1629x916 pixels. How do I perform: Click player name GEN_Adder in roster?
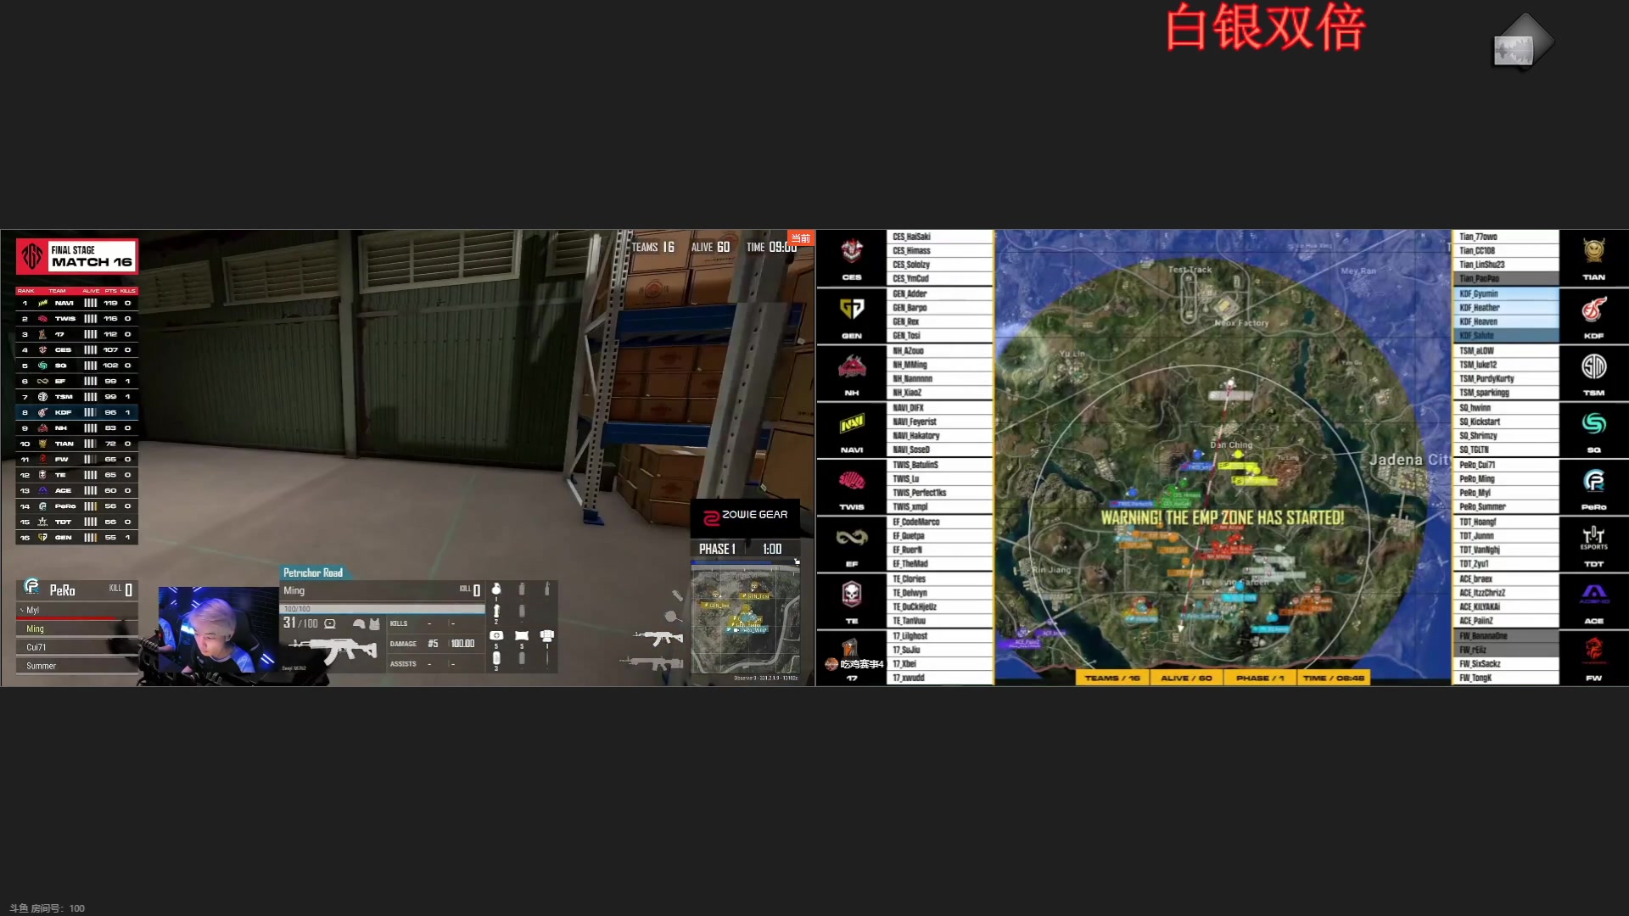coord(910,294)
